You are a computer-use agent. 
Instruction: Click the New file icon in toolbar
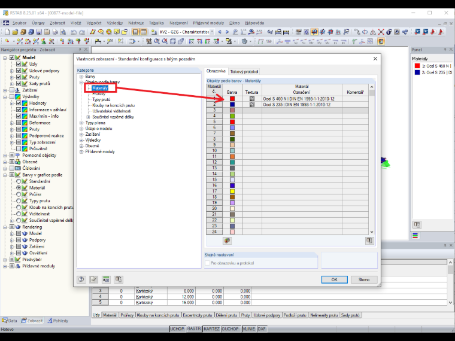(7, 32)
